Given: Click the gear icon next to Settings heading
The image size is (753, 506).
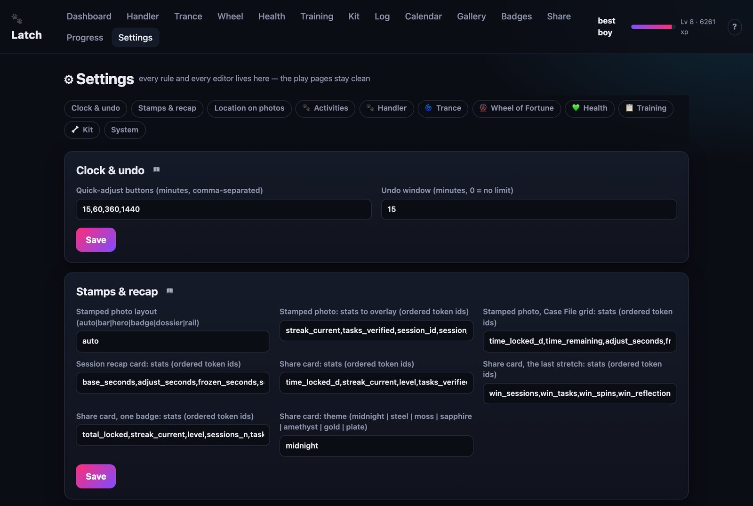Looking at the screenshot, I should pos(69,79).
